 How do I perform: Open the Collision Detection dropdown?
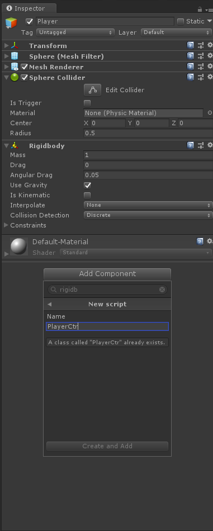(148, 215)
